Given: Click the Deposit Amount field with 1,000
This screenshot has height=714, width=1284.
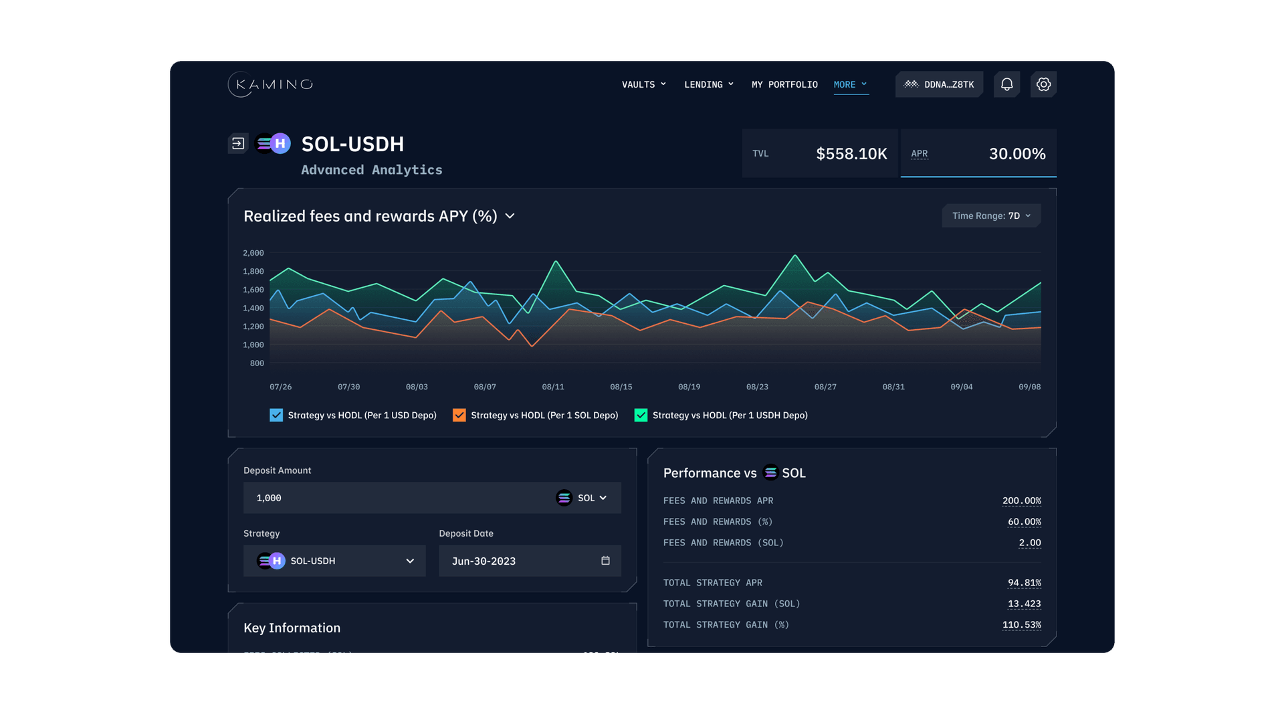Looking at the screenshot, I should 432,498.
